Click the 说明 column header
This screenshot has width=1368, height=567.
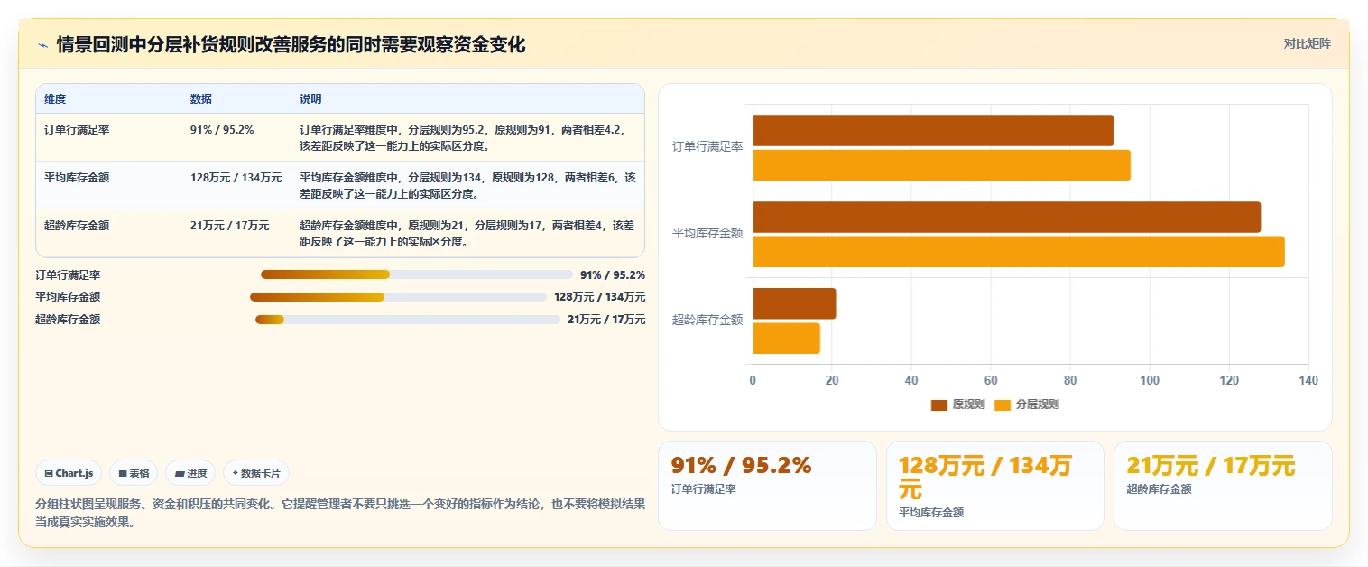[310, 99]
